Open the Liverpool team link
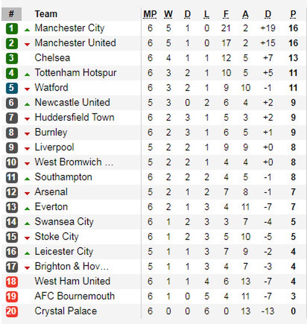 click(54, 147)
